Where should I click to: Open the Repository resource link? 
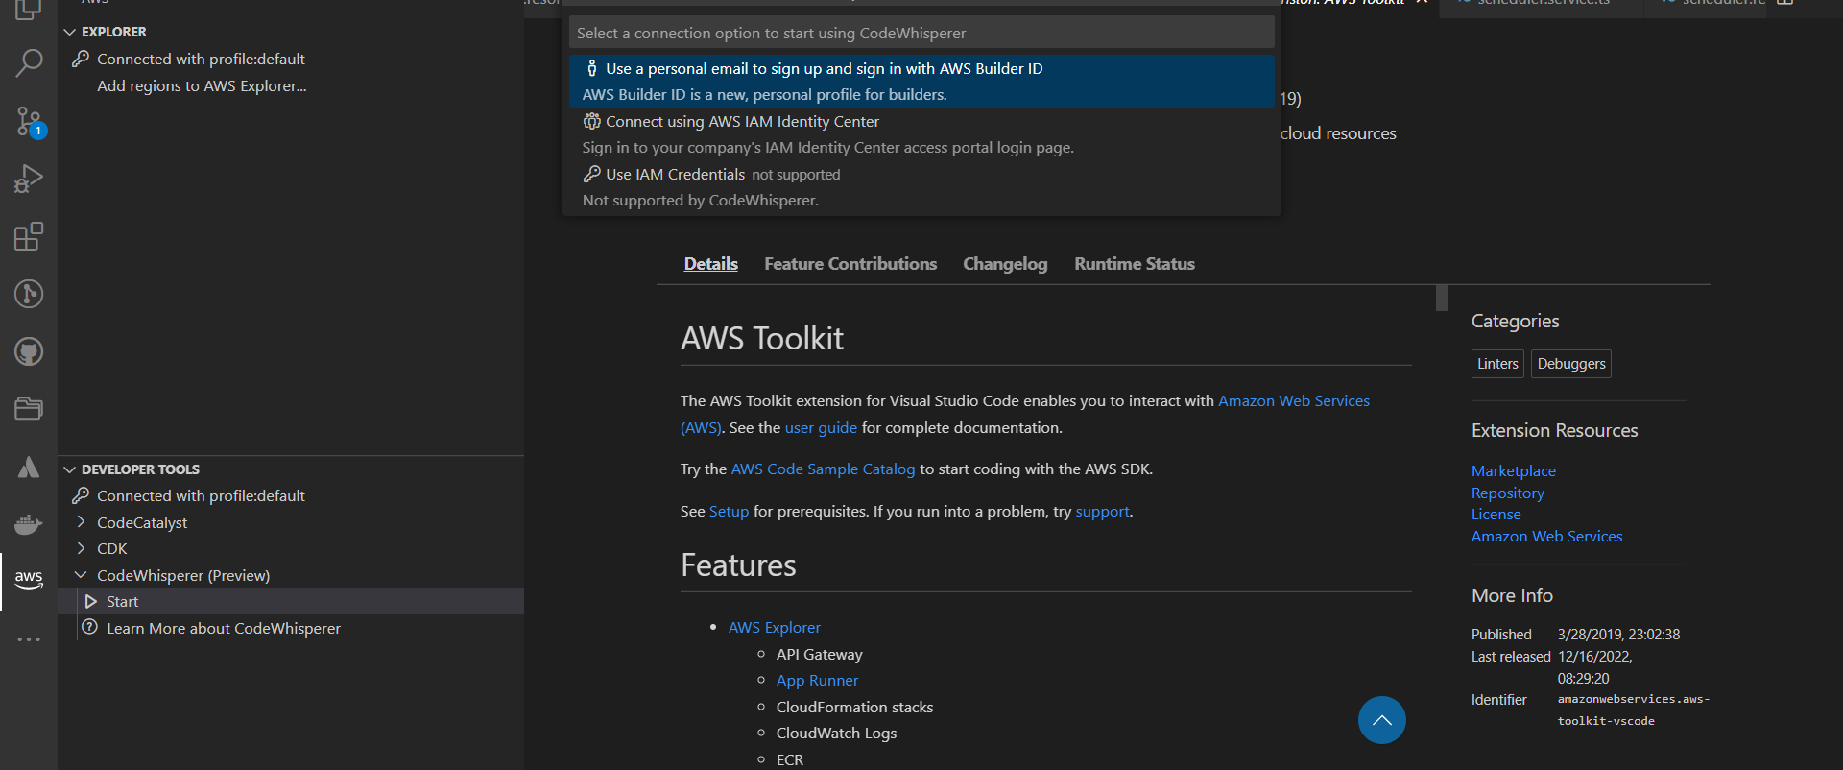pos(1508,493)
